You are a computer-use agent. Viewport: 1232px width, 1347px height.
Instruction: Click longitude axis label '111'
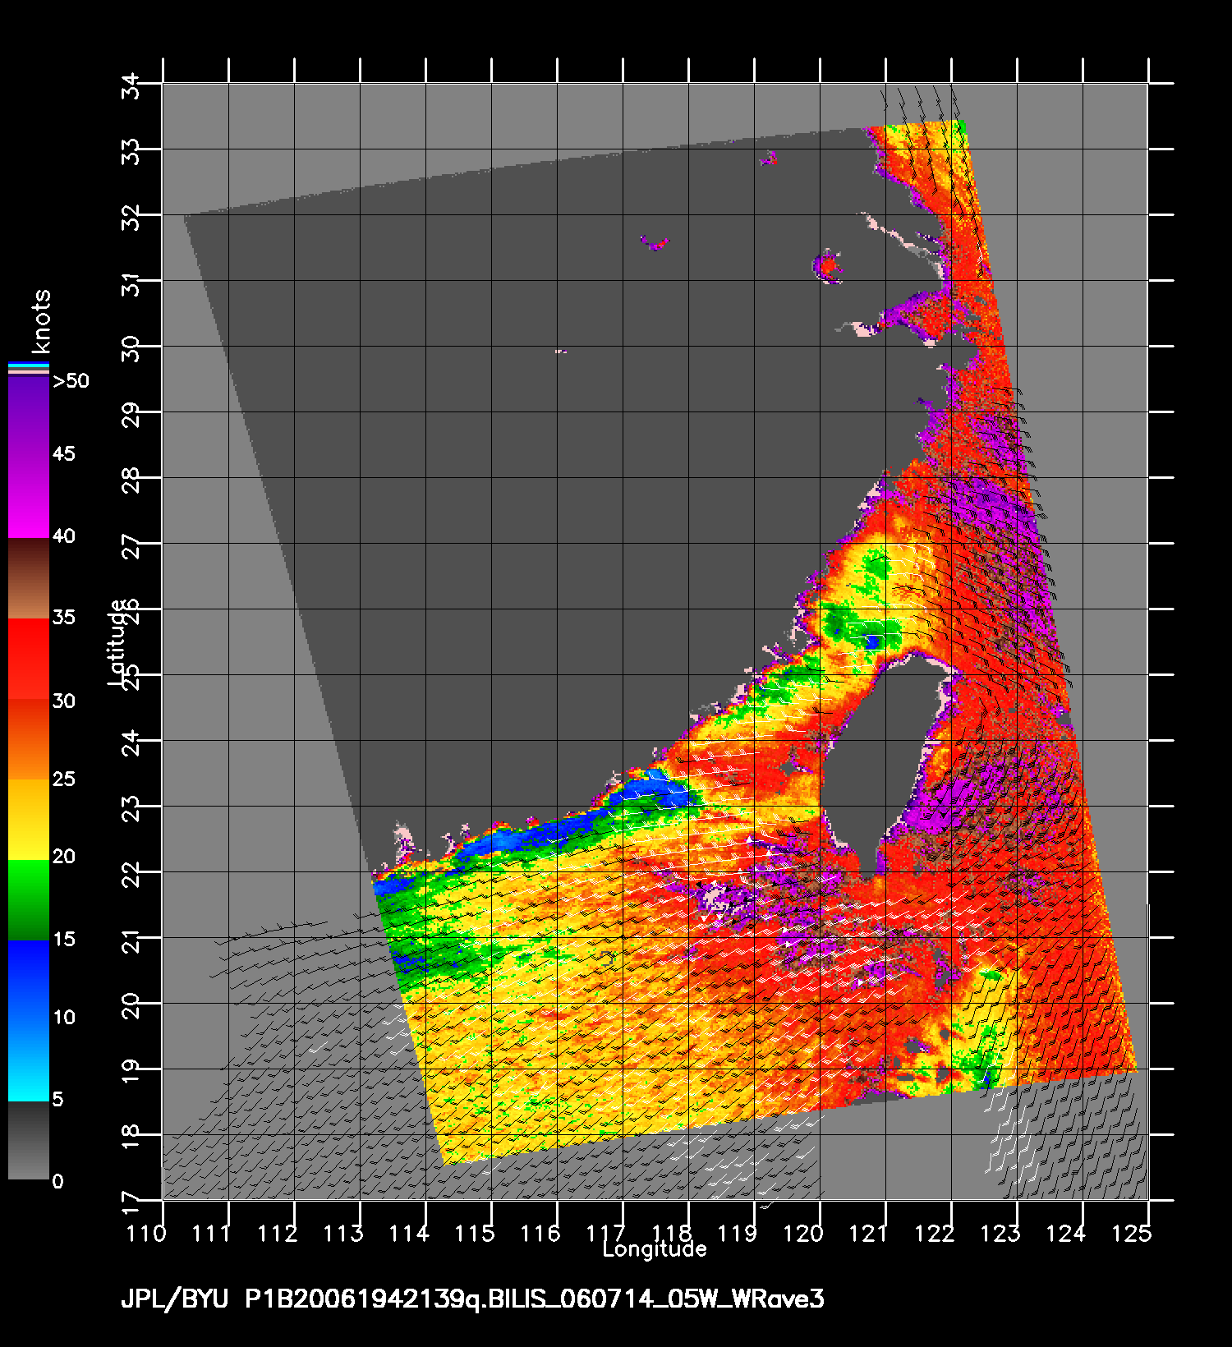[x=212, y=1234]
